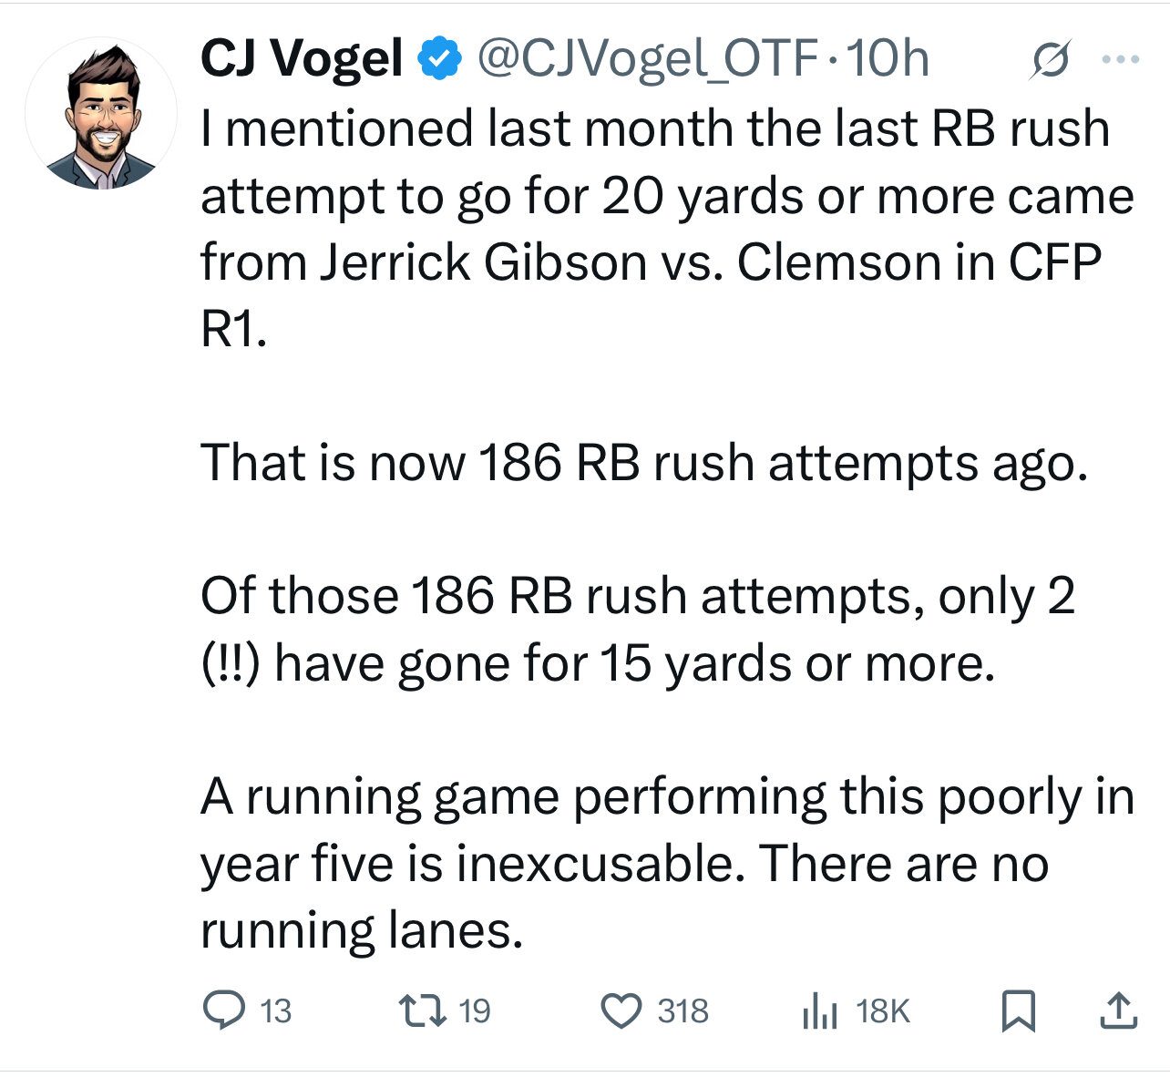Bookmark this tweet by CJ Vogel
The width and height of the screenshot is (1170, 1077).
click(x=1018, y=1010)
